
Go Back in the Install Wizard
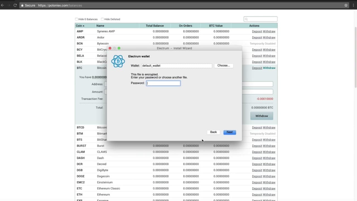click(213, 132)
